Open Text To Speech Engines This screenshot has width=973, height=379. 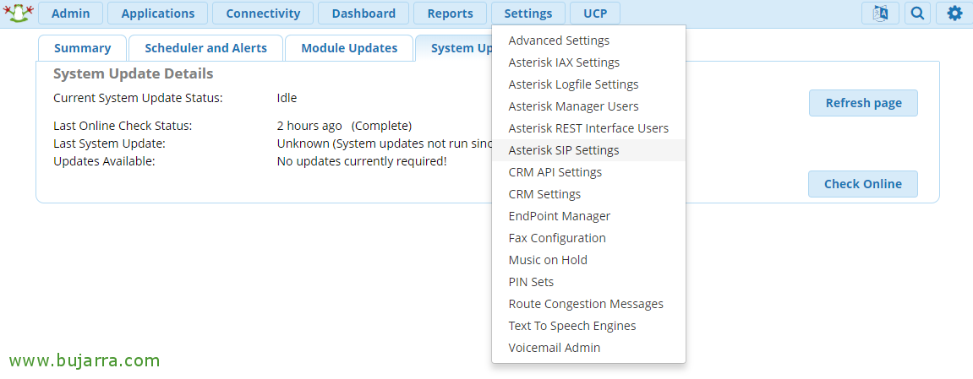pos(588,326)
